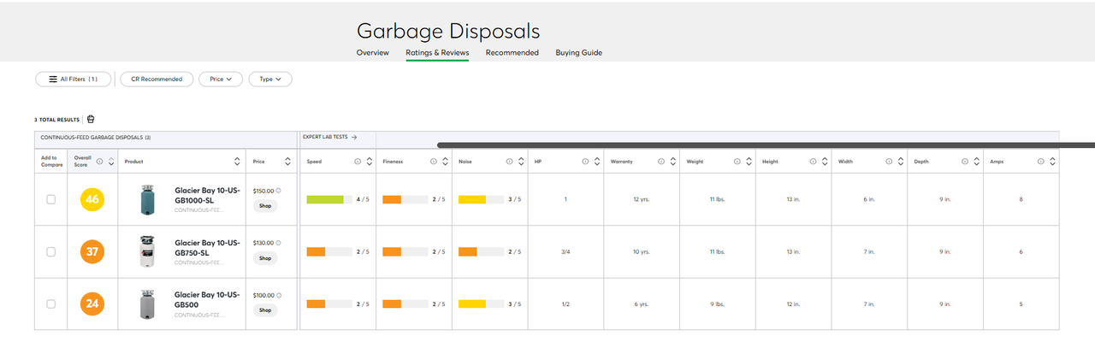The height and width of the screenshot is (348, 1095).
Task: Show info tooltip for Depth column
Action: [x=965, y=161]
